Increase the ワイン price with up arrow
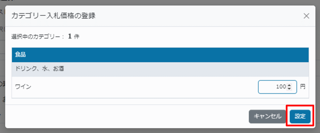 click(x=289, y=85)
